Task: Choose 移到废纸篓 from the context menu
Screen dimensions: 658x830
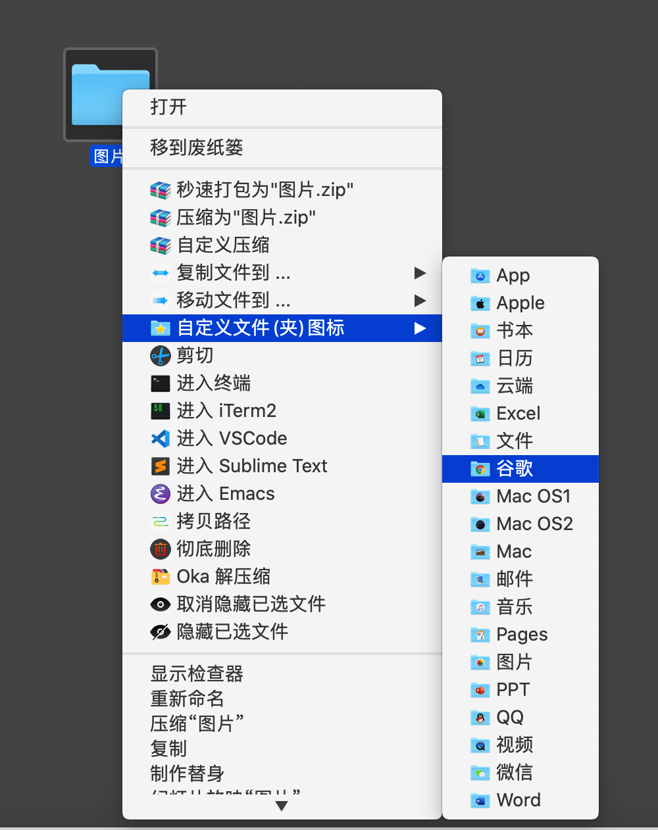Action: coord(282,147)
